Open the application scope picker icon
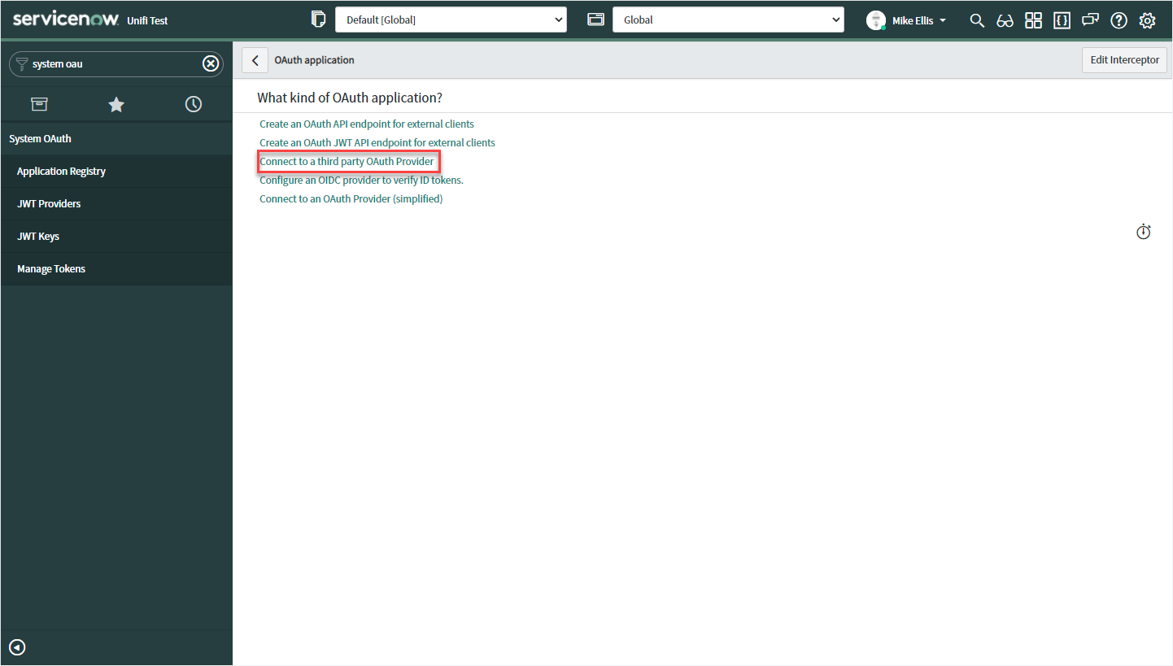Screen dimensions: 1173x666 (x=595, y=20)
